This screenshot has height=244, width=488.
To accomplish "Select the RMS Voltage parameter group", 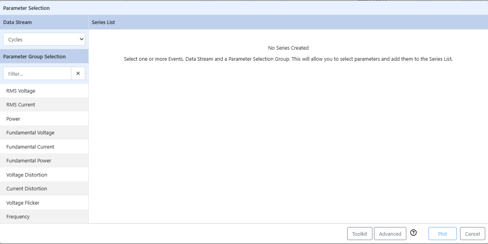I will click(x=44, y=91).
